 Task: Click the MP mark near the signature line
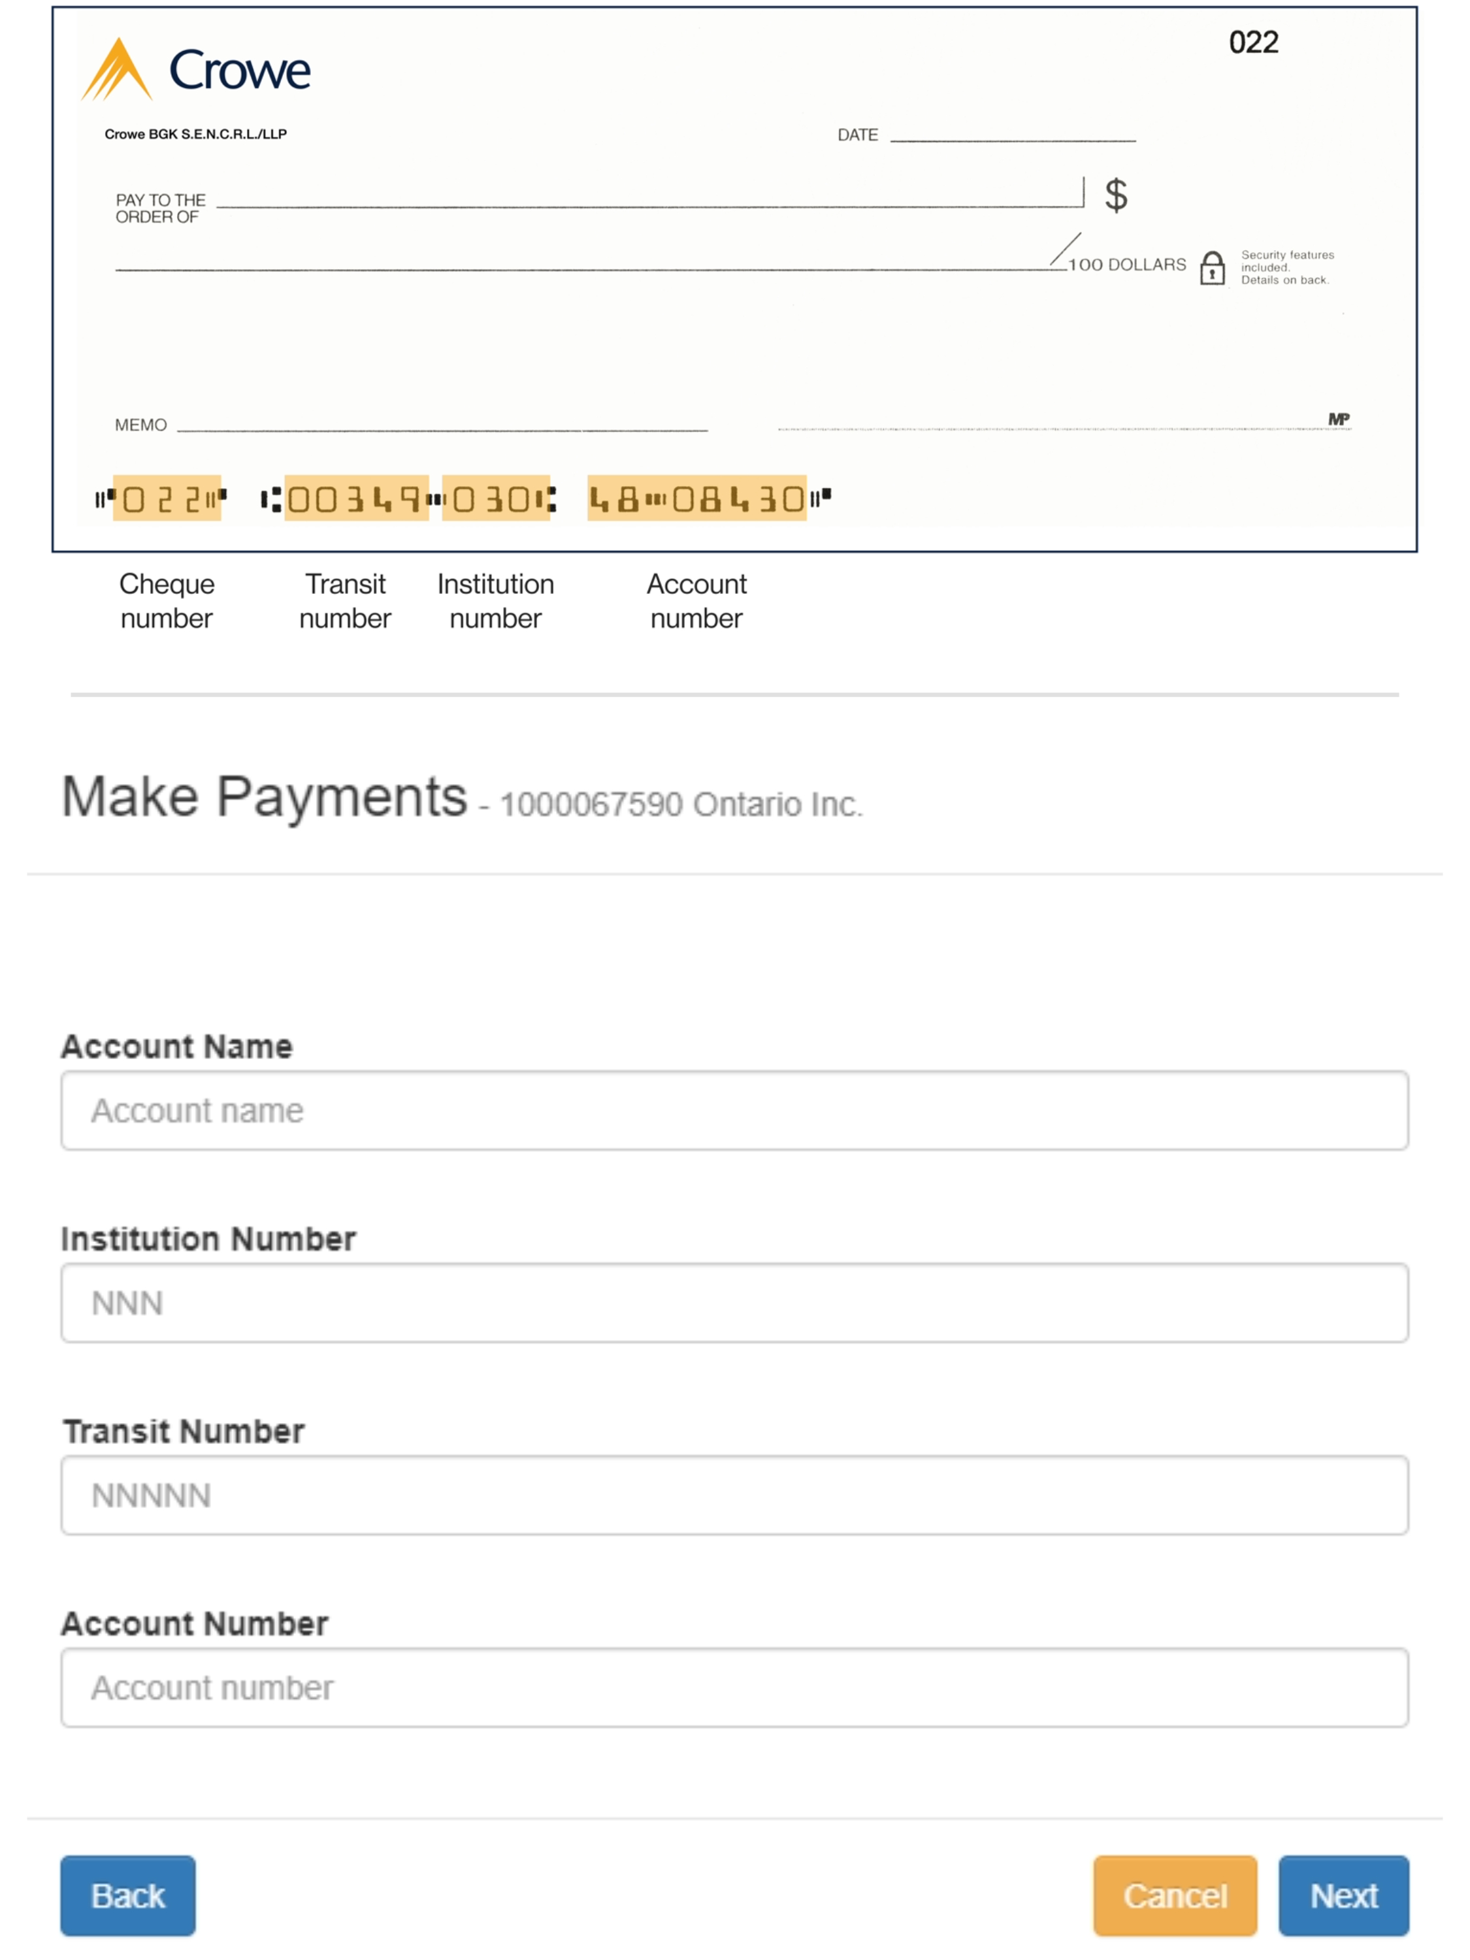1338,419
